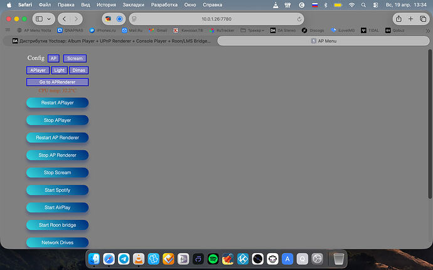This screenshot has width=433, height=270.
Task: Open the Правка menu
Action: pos(66,4)
